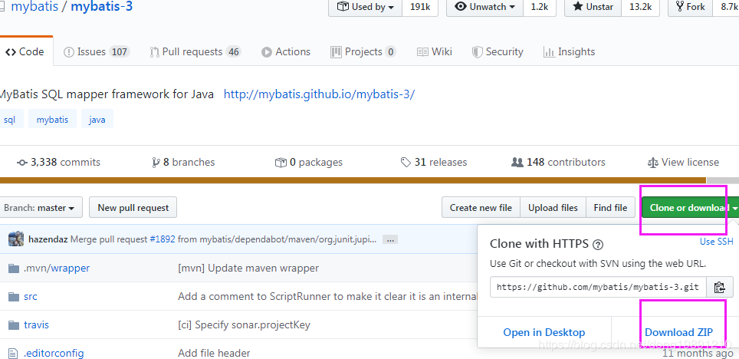Click the Find file button

pyautogui.click(x=610, y=208)
